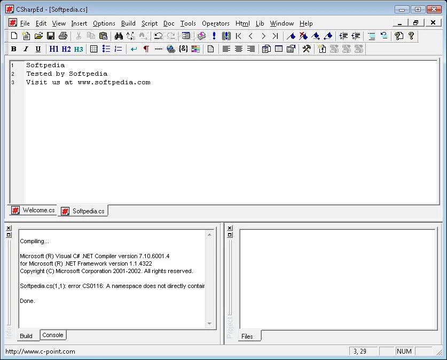Paste from the clipboard
Screen dimensions: 447x360
pos(103,36)
